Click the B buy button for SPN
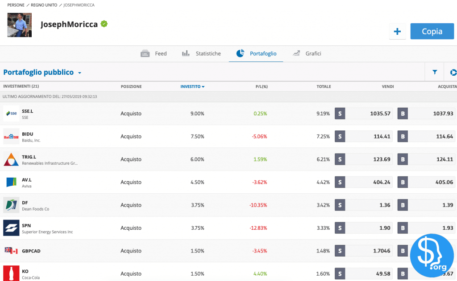This screenshot has width=457, height=281. pyautogui.click(x=403, y=228)
